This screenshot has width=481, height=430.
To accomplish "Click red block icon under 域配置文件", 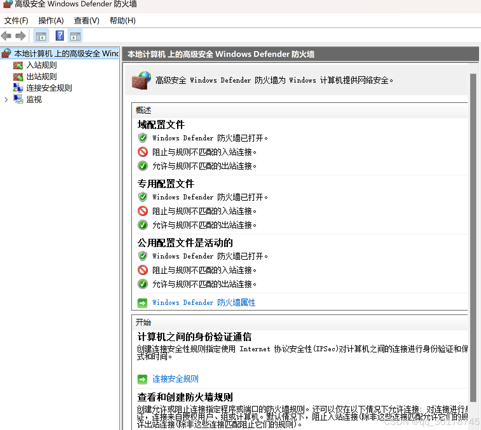I will coord(143,152).
